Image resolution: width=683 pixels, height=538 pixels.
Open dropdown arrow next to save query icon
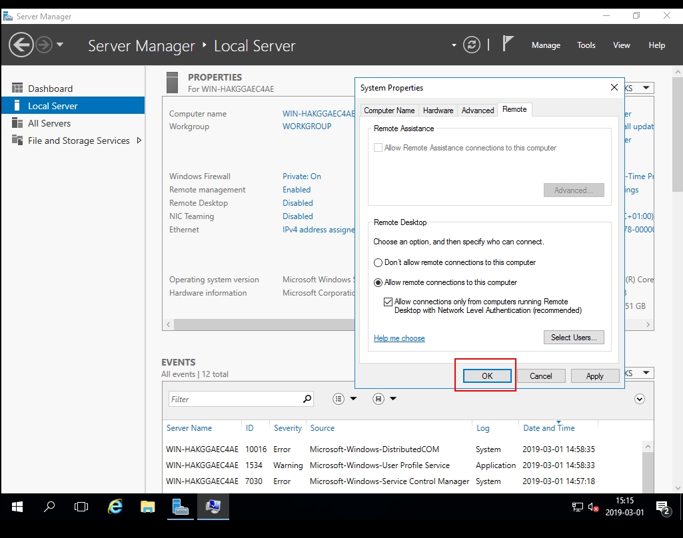pos(393,399)
